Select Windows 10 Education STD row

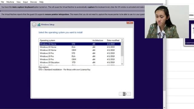point(80,63)
